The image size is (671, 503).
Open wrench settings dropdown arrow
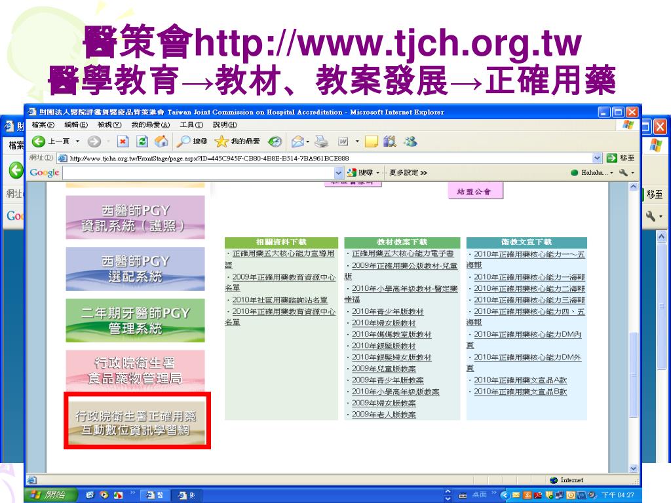(632, 173)
